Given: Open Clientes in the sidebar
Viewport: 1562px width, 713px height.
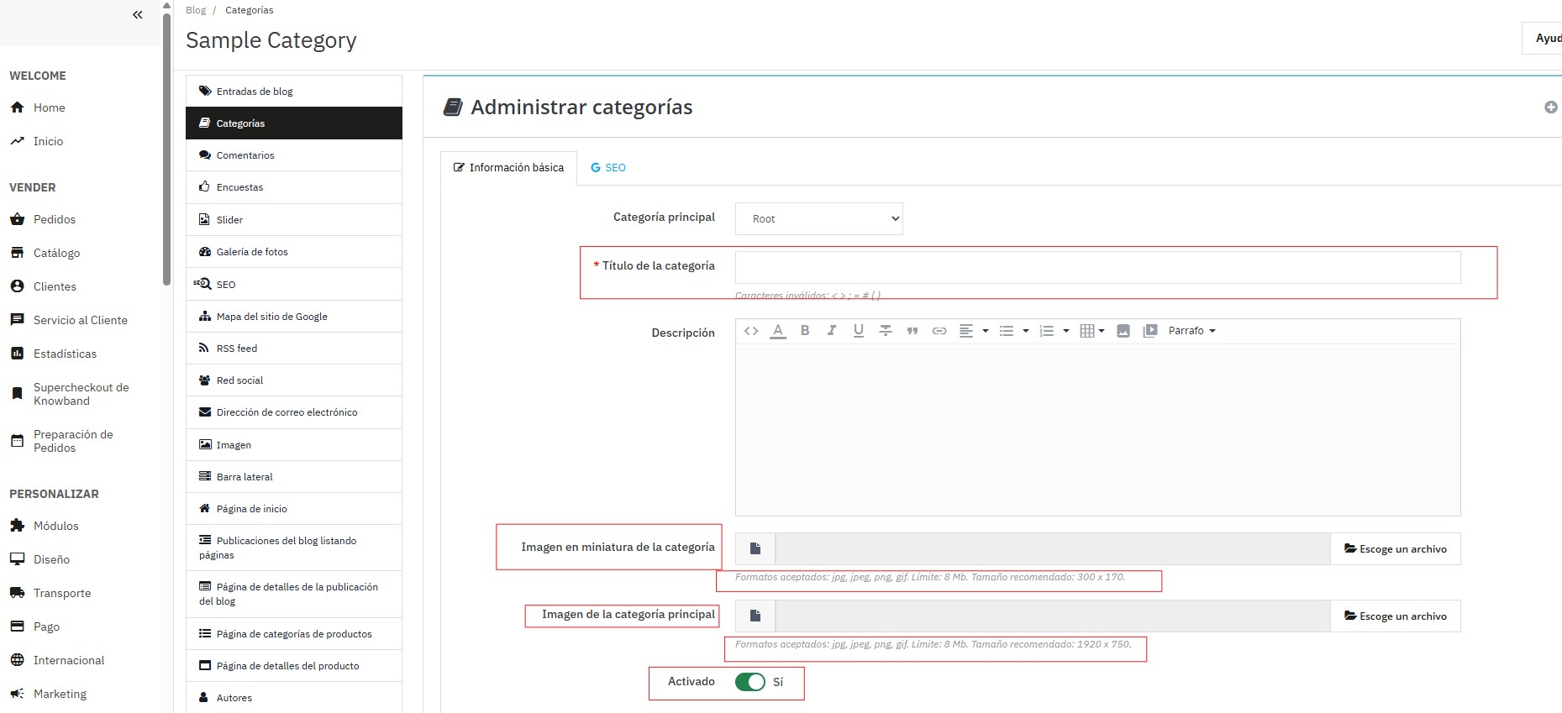Looking at the screenshot, I should click(x=55, y=286).
